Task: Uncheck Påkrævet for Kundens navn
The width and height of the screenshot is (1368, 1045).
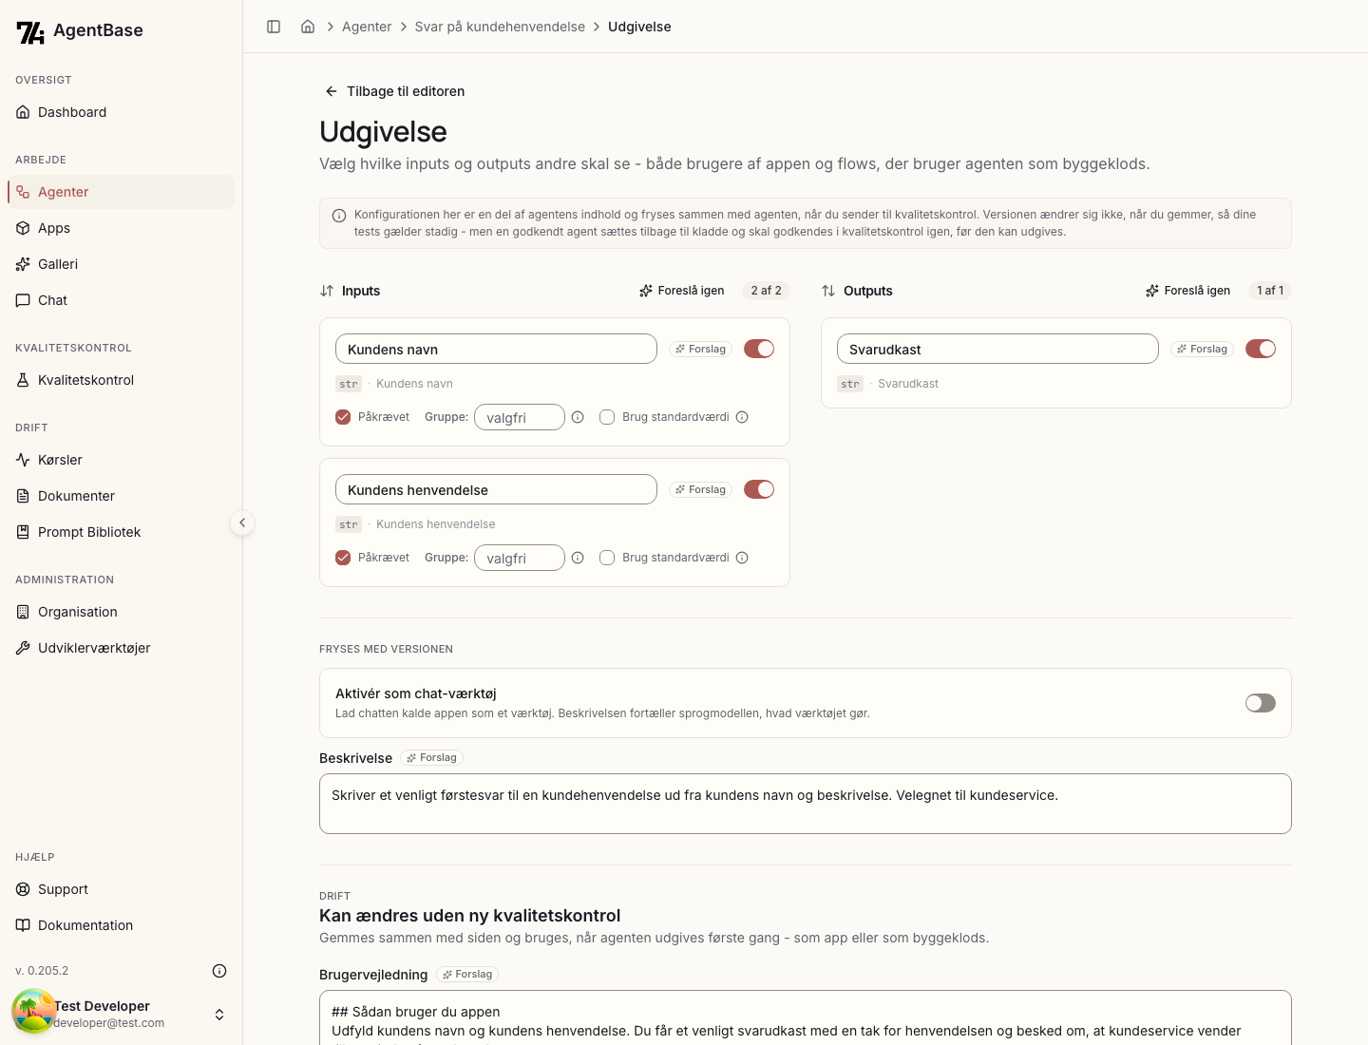Action: pos(343,417)
